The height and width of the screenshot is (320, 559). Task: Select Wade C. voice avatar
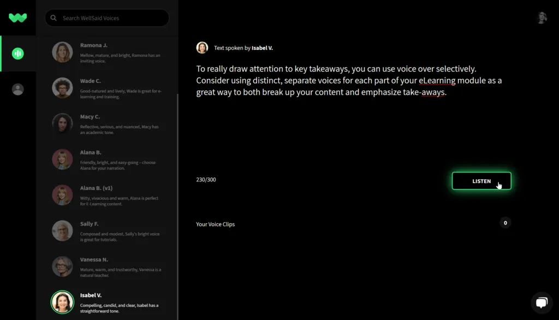[x=62, y=88]
